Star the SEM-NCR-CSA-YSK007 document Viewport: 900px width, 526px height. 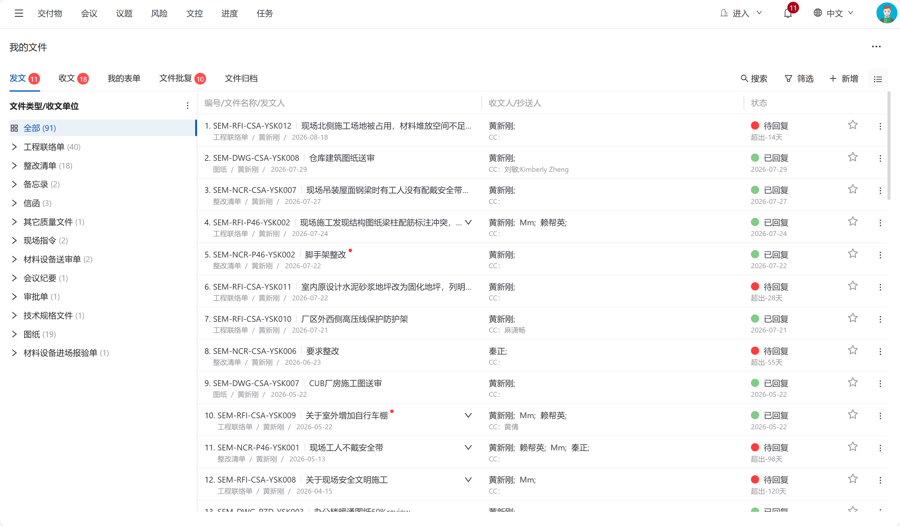[853, 189]
